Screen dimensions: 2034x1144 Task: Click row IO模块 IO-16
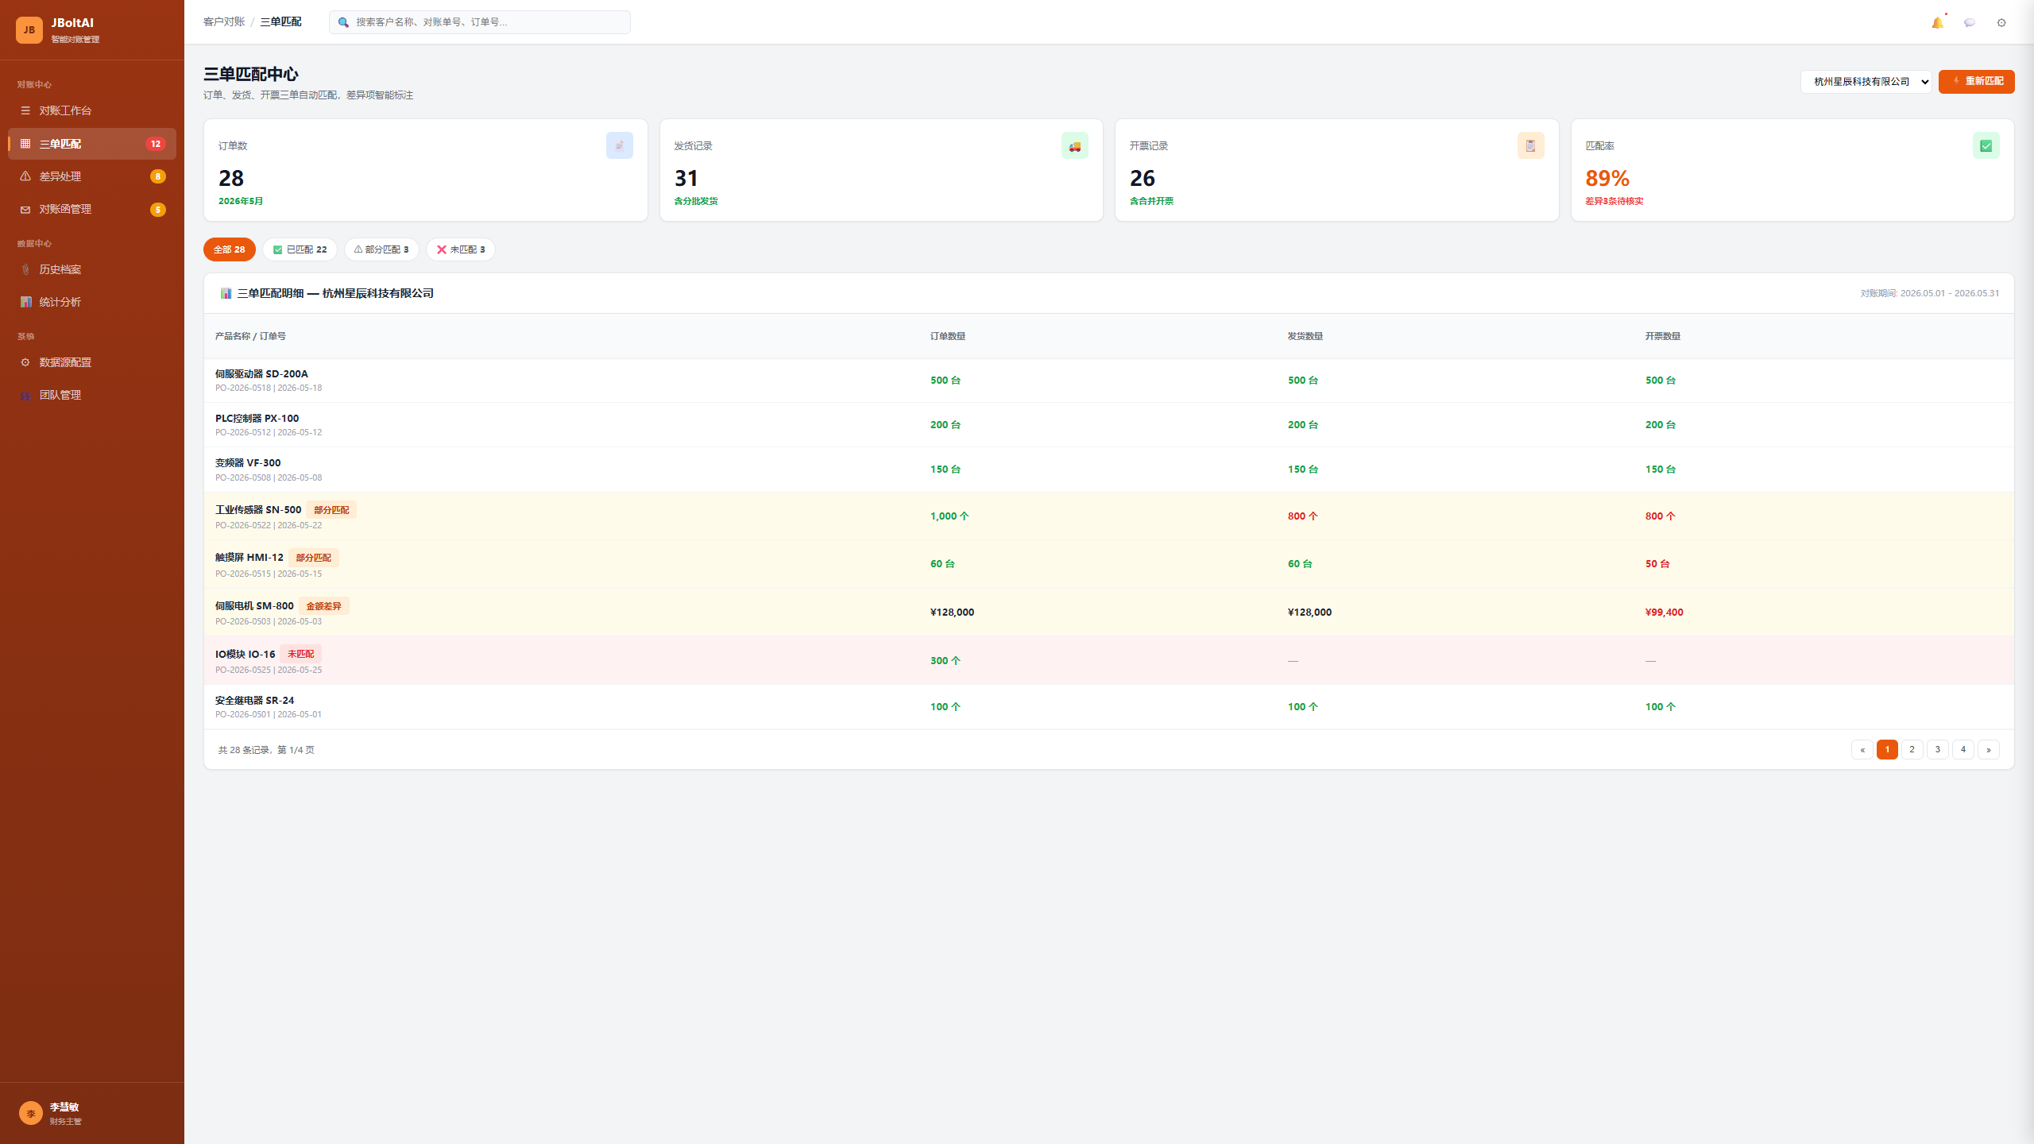point(1108,661)
